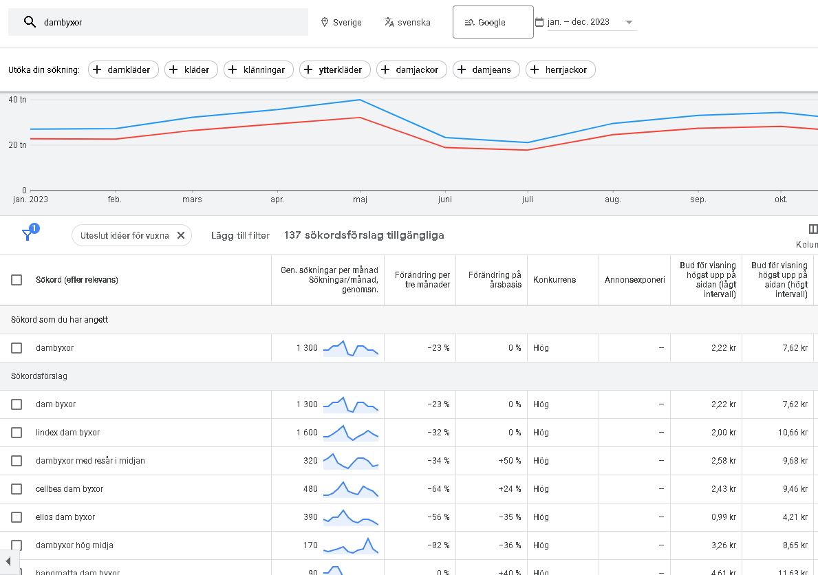Click the Google search network button
Image resolution: width=818 pixels, height=575 pixels.
point(493,22)
